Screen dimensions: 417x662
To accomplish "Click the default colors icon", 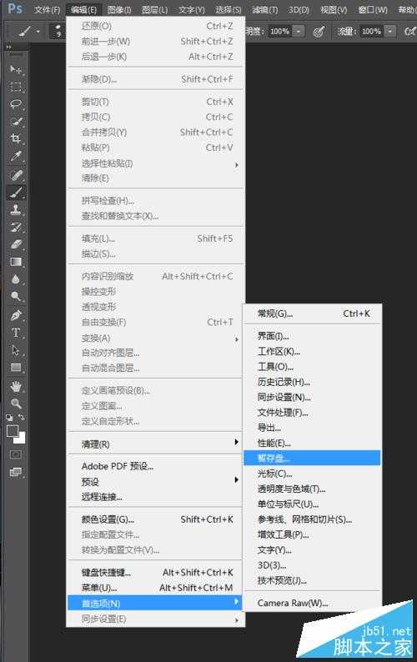I will (x=9, y=418).
